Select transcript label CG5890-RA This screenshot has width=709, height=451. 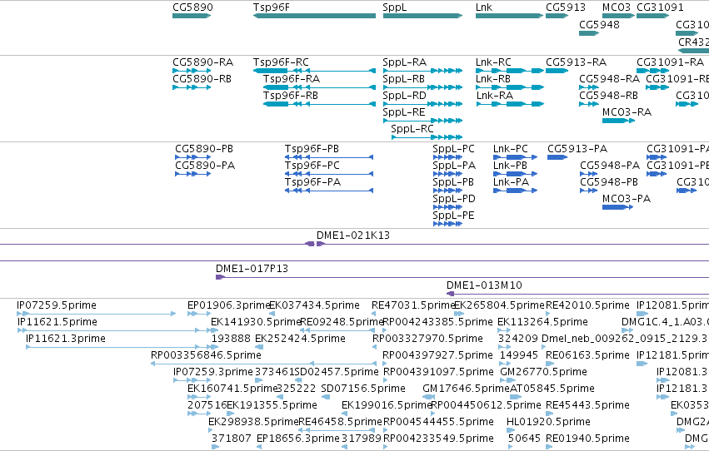(202, 62)
